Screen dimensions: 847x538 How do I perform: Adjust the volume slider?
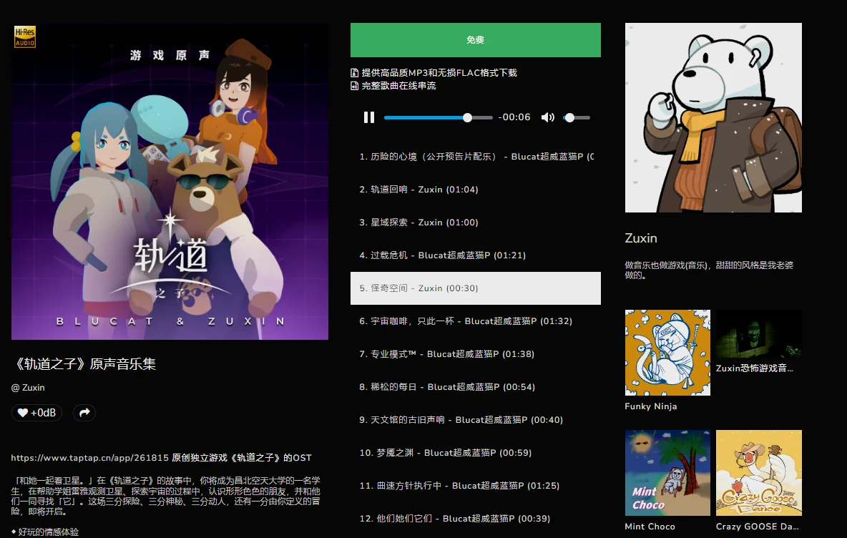click(x=576, y=117)
